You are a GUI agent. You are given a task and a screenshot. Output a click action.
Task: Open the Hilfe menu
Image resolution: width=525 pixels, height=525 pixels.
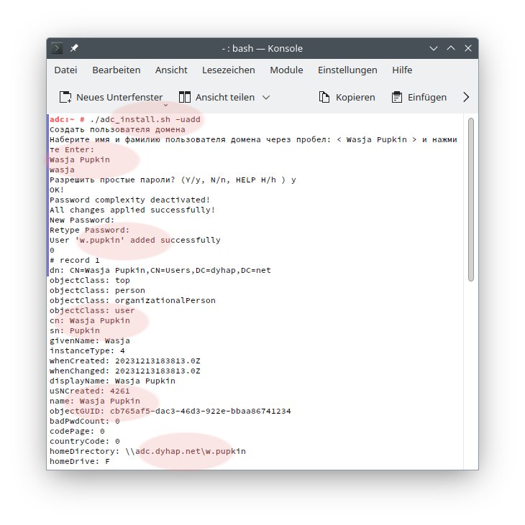[402, 70]
